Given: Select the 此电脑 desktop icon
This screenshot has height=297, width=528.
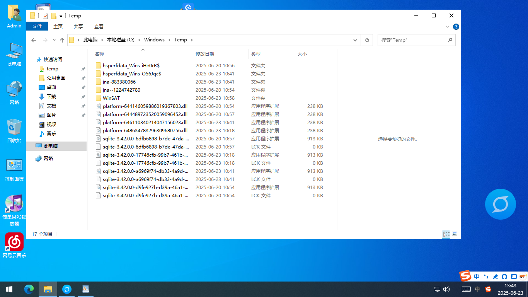Looking at the screenshot, I should point(14,54).
